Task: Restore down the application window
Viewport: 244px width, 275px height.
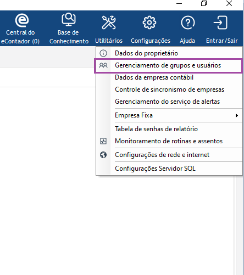Action: pyautogui.click(x=204, y=3)
